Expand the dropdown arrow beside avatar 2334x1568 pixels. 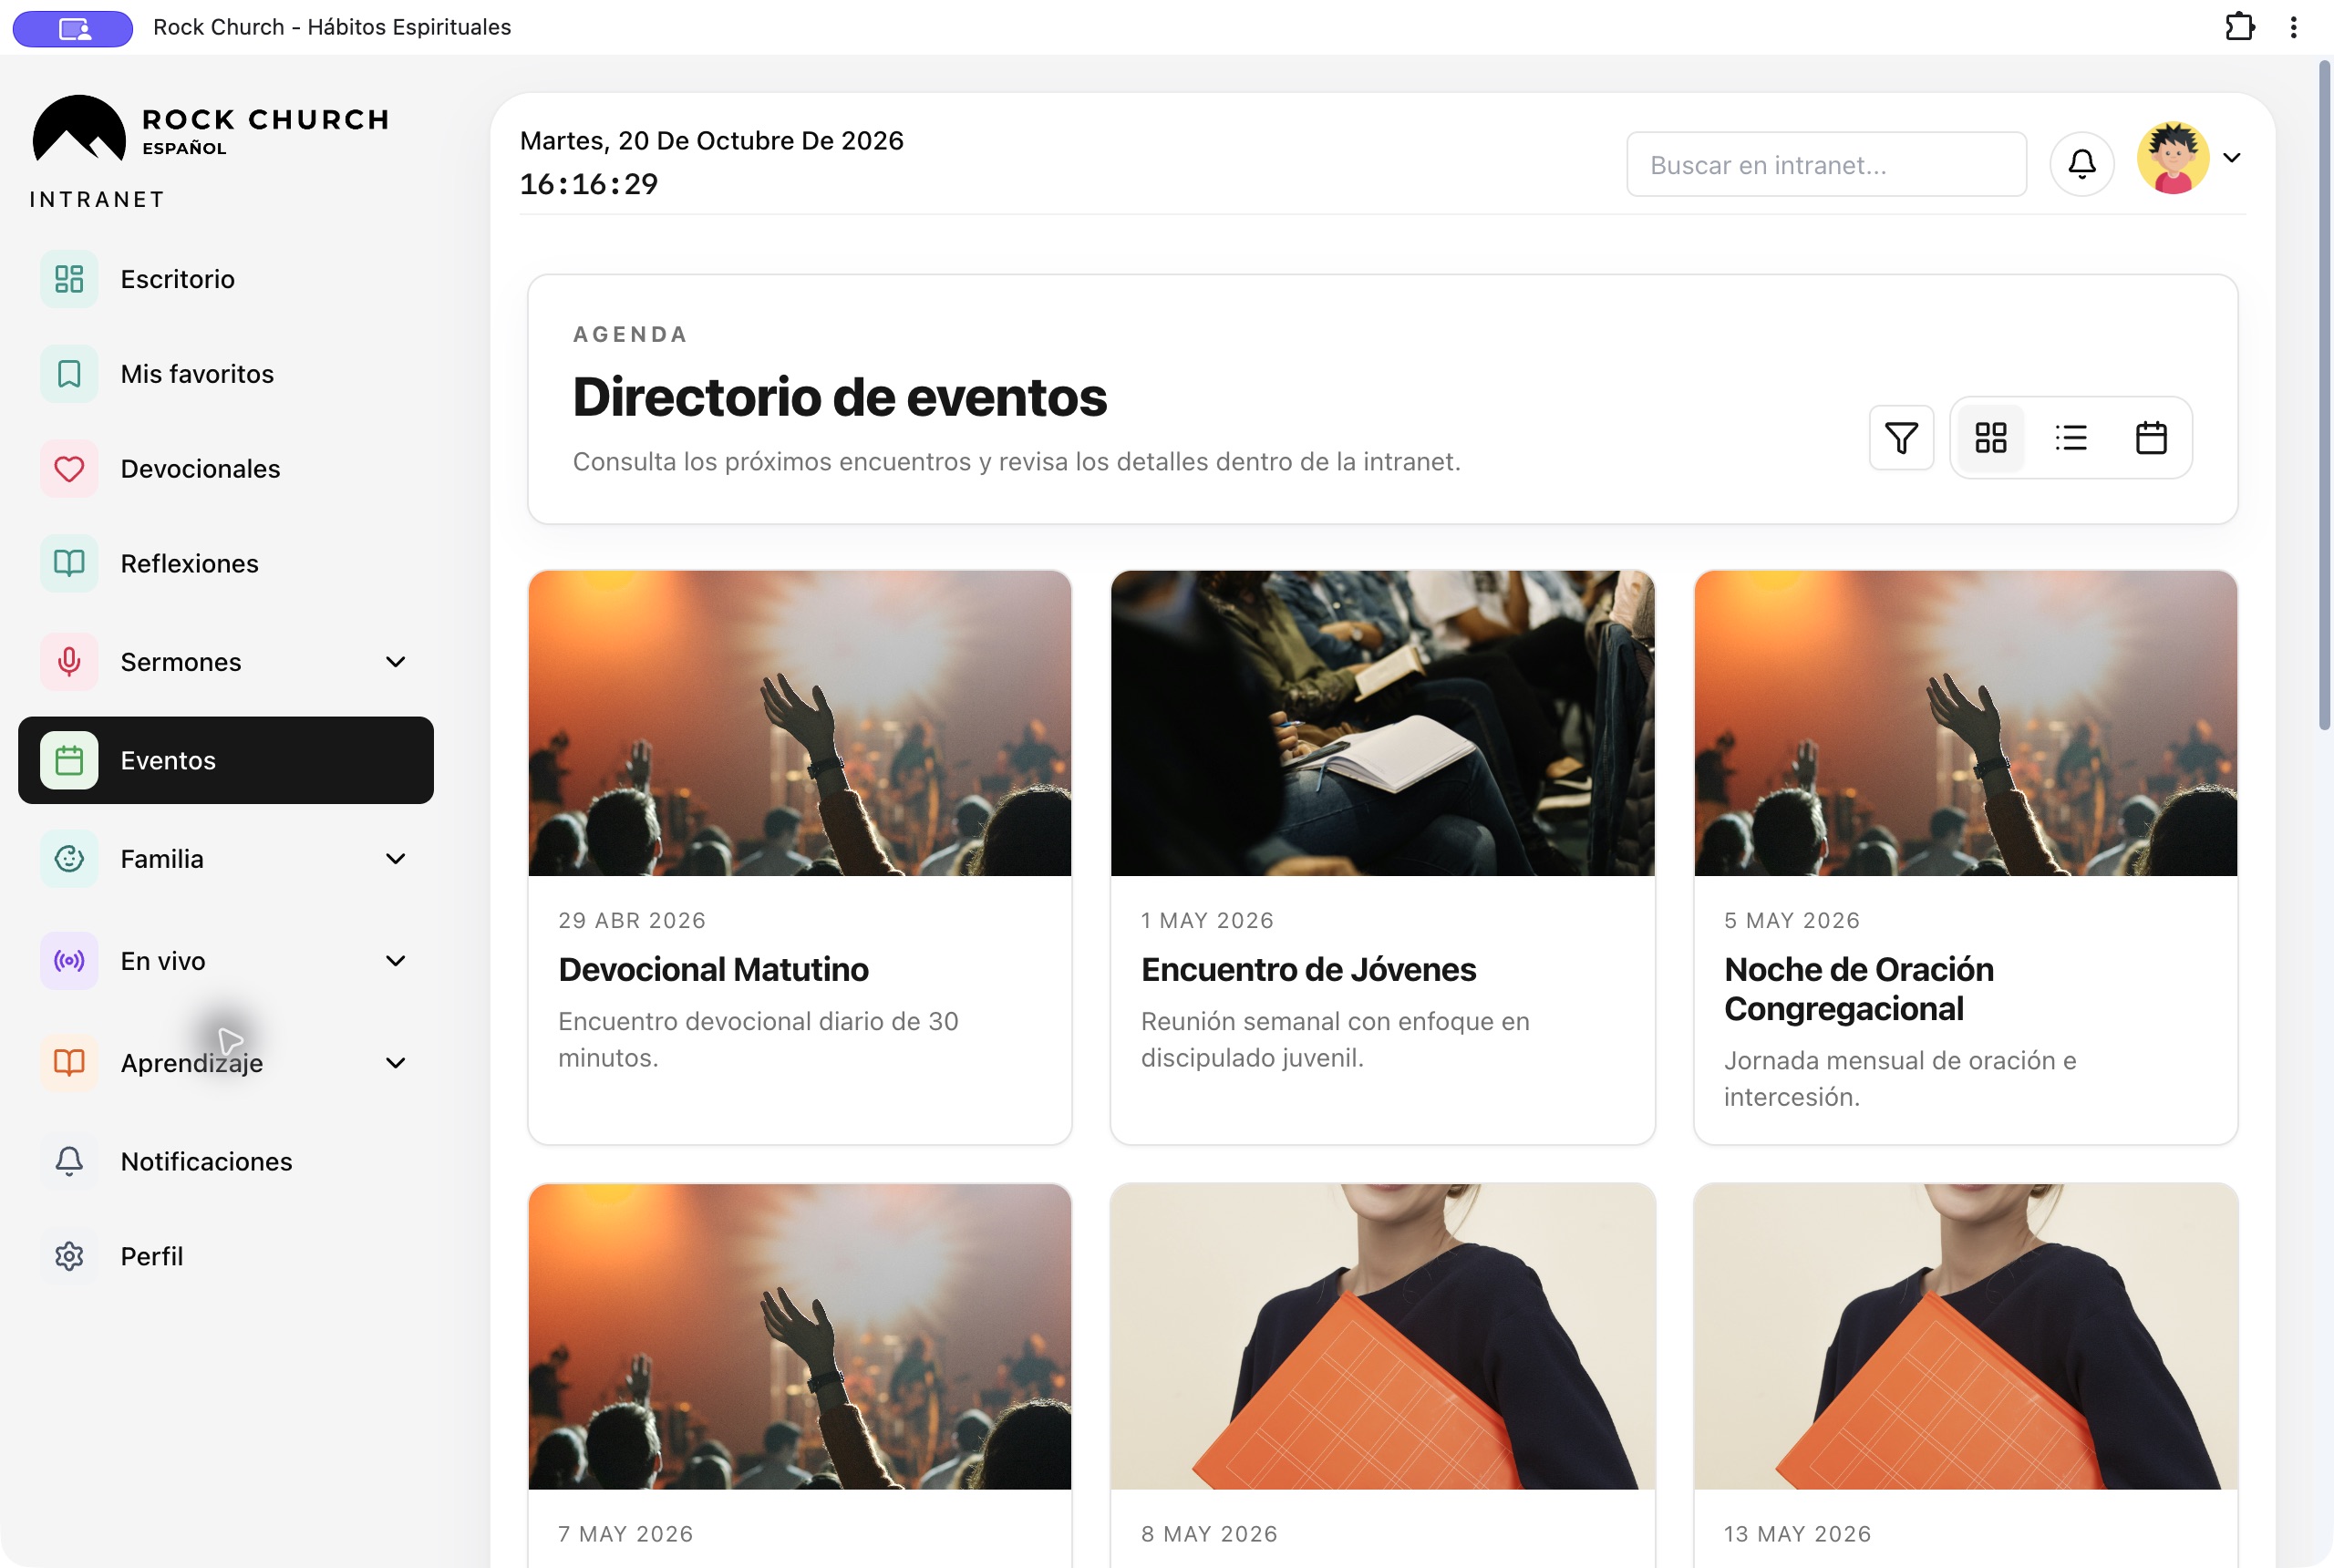click(x=2231, y=158)
